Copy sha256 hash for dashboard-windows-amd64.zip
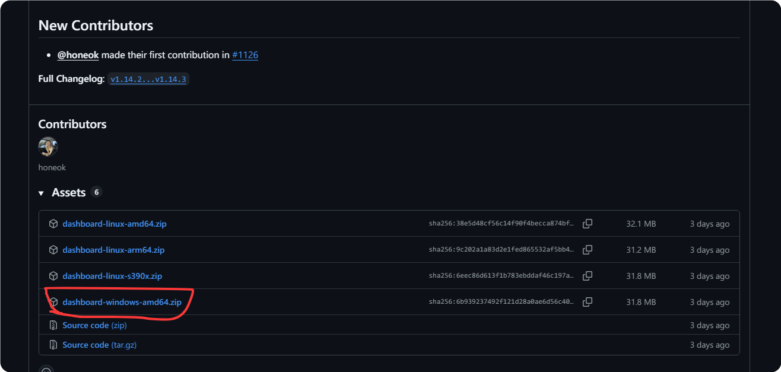 (588, 302)
